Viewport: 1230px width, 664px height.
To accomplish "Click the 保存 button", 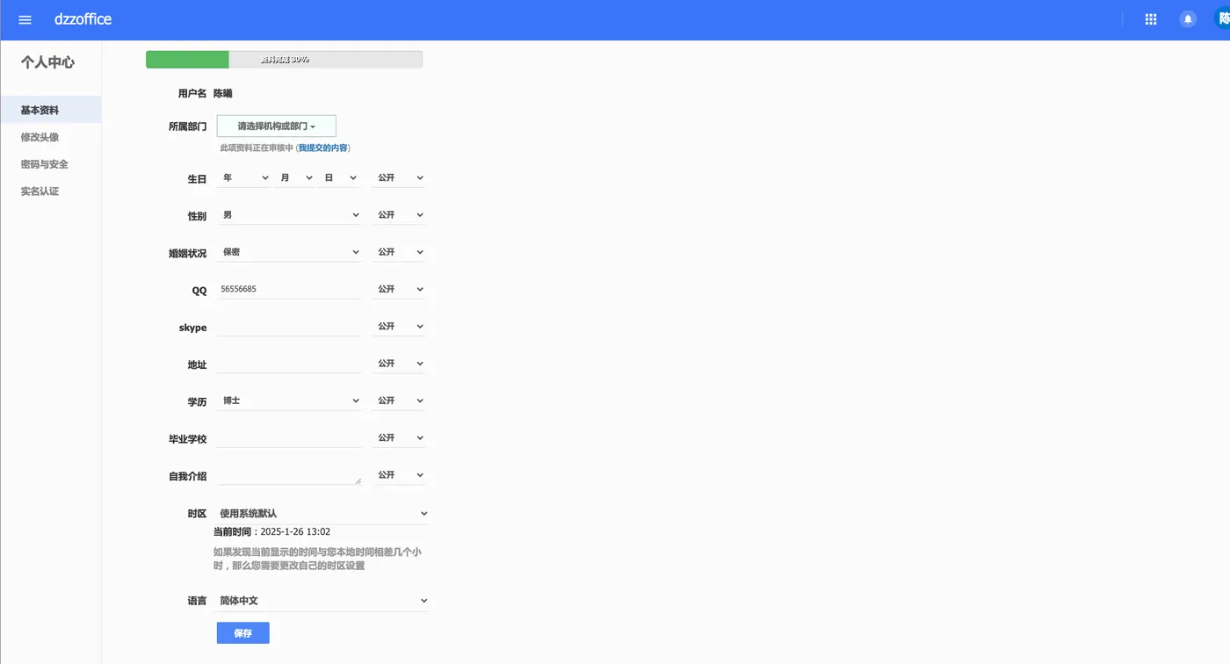I will coord(243,633).
